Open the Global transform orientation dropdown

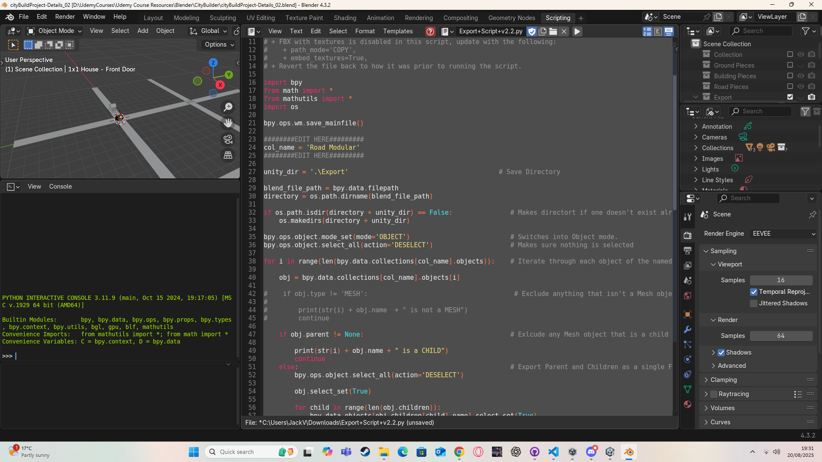coord(208,31)
